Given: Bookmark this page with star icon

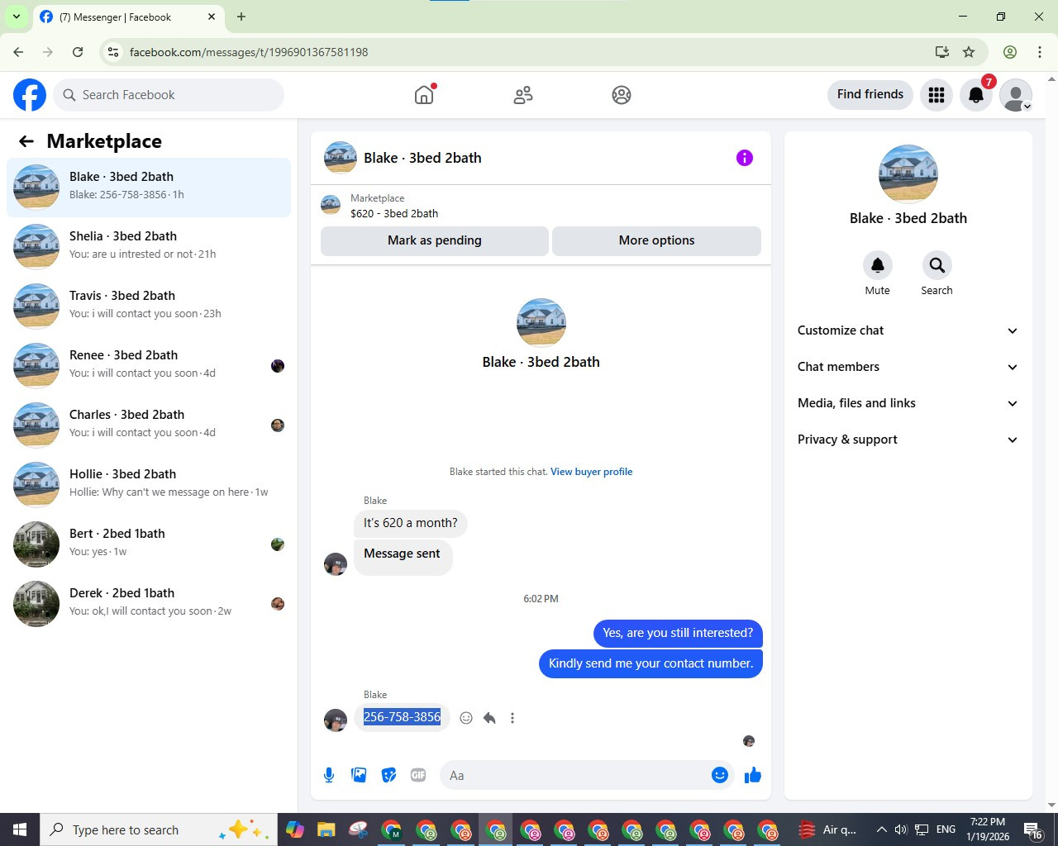Looking at the screenshot, I should tap(969, 52).
